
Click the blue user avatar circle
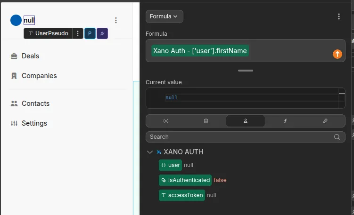coord(16,20)
